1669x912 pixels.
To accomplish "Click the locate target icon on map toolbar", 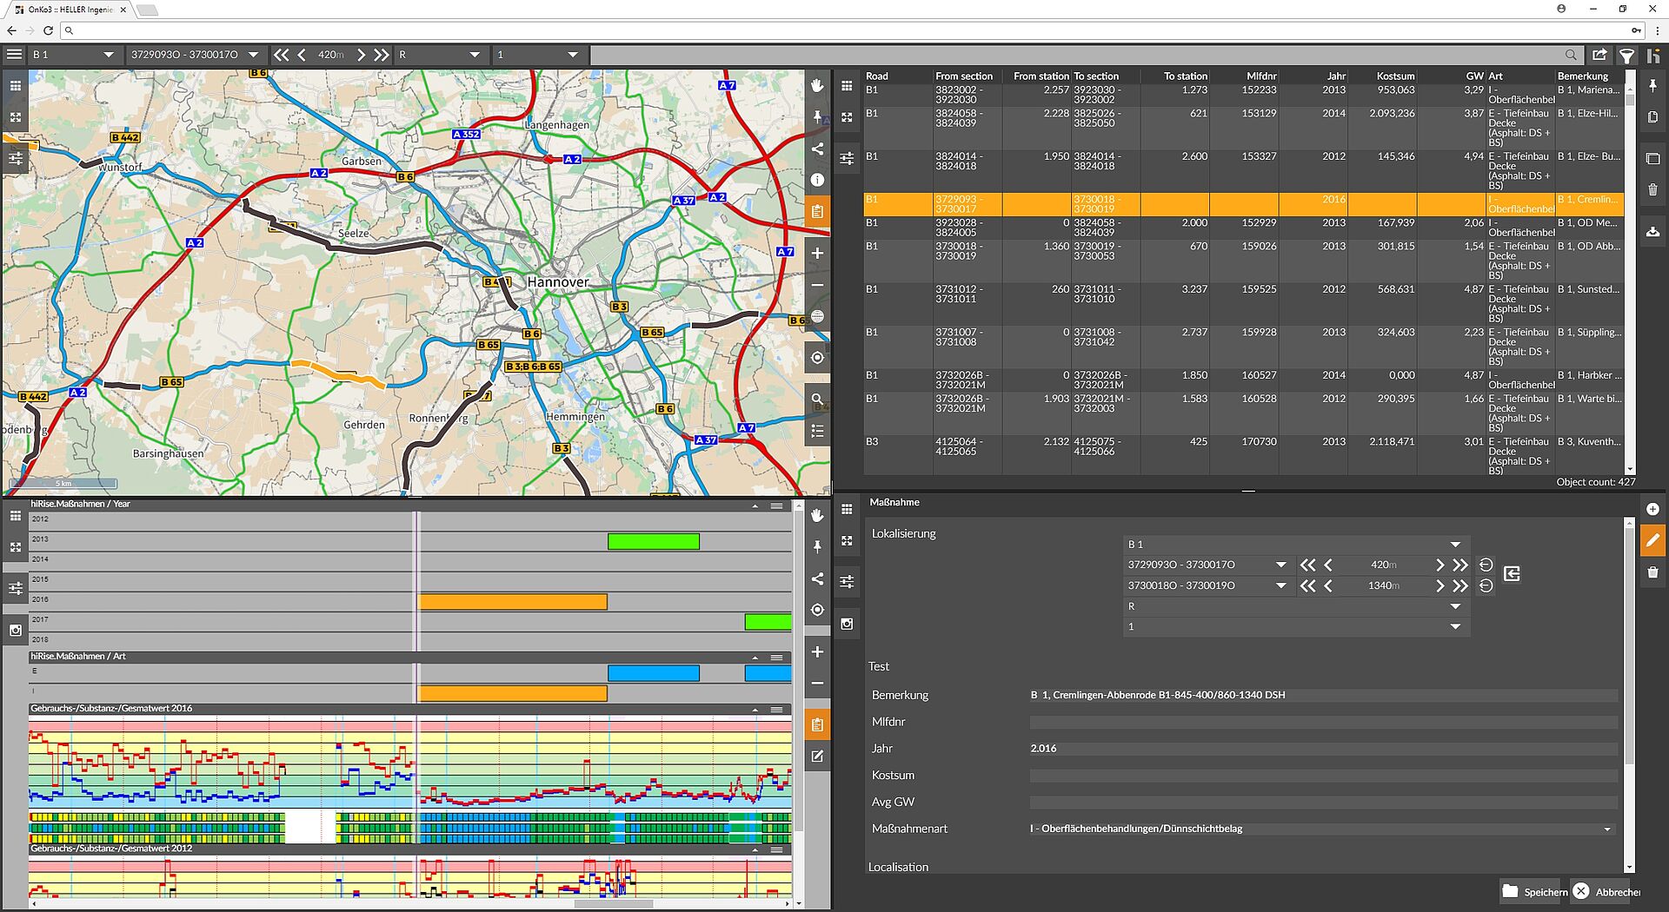I will click(x=817, y=358).
